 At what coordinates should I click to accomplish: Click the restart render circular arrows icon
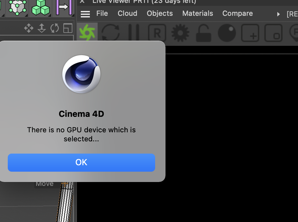pos(111,33)
